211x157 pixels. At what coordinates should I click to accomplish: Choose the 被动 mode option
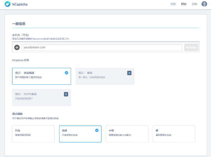tap(105, 76)
